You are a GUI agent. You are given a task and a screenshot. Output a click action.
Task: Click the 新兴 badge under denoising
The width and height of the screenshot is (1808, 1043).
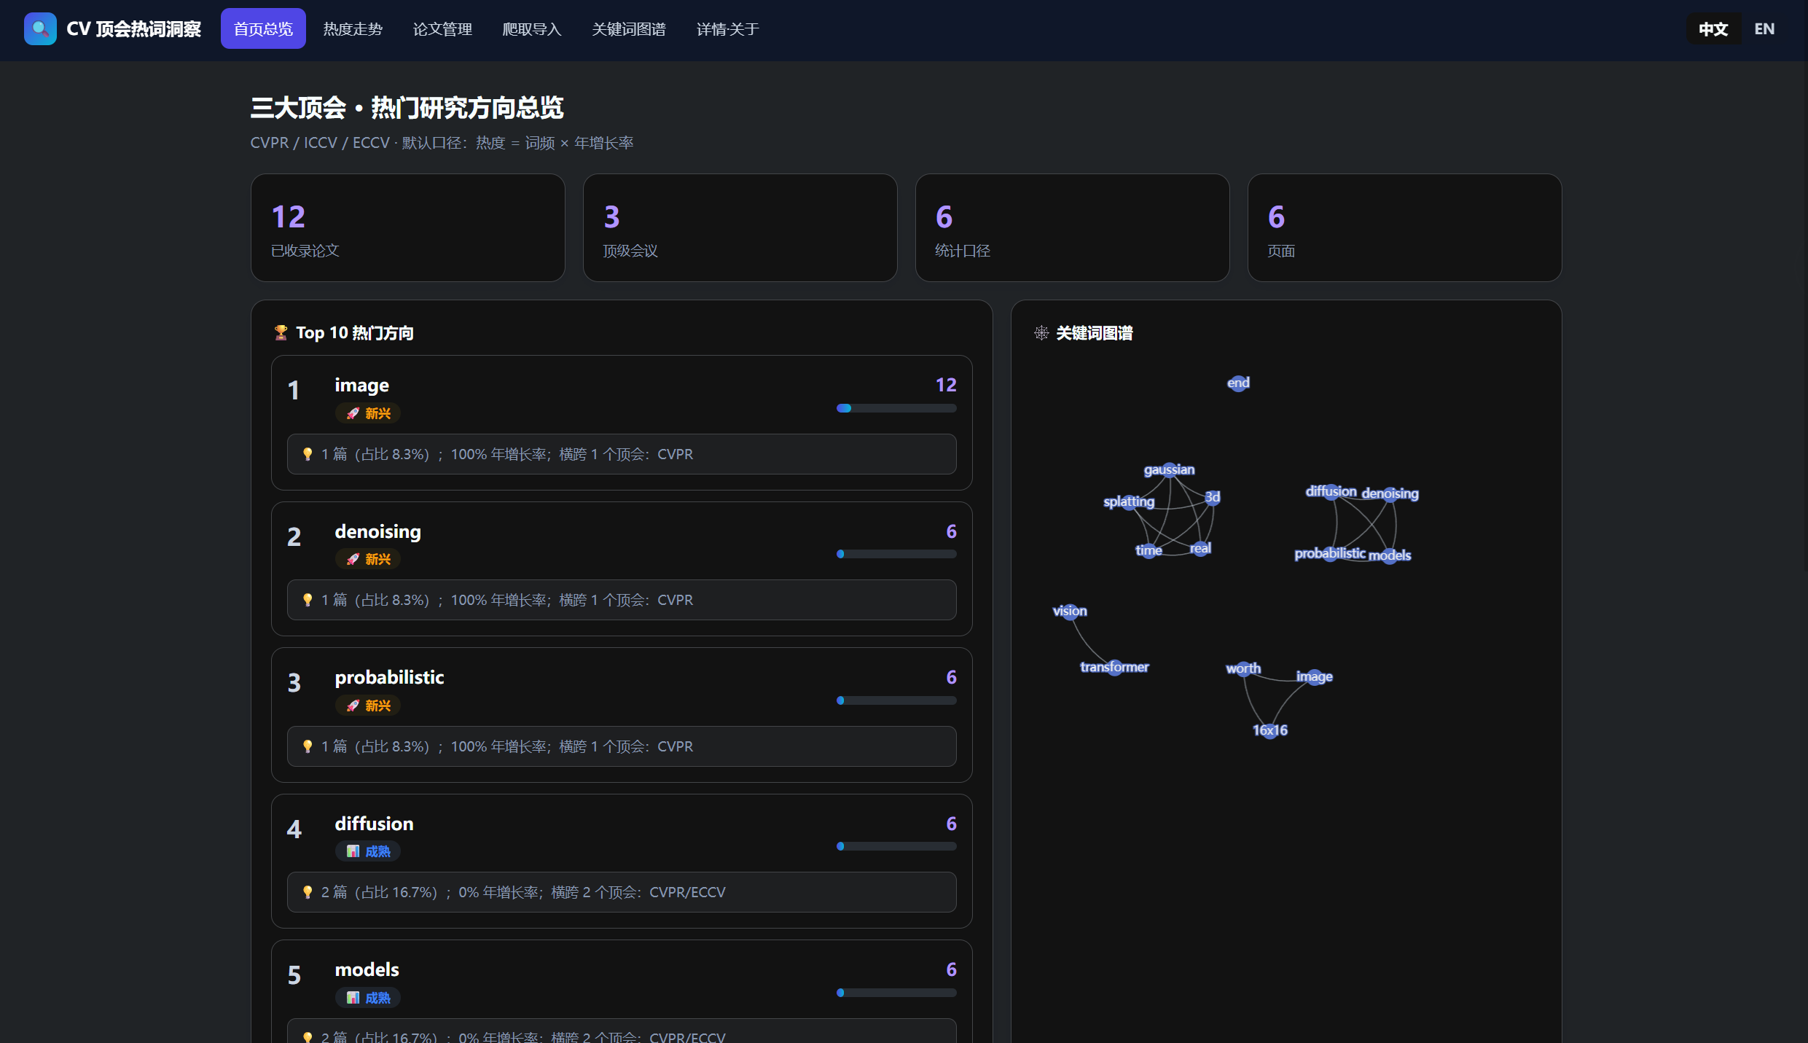(x=368, y=559)
